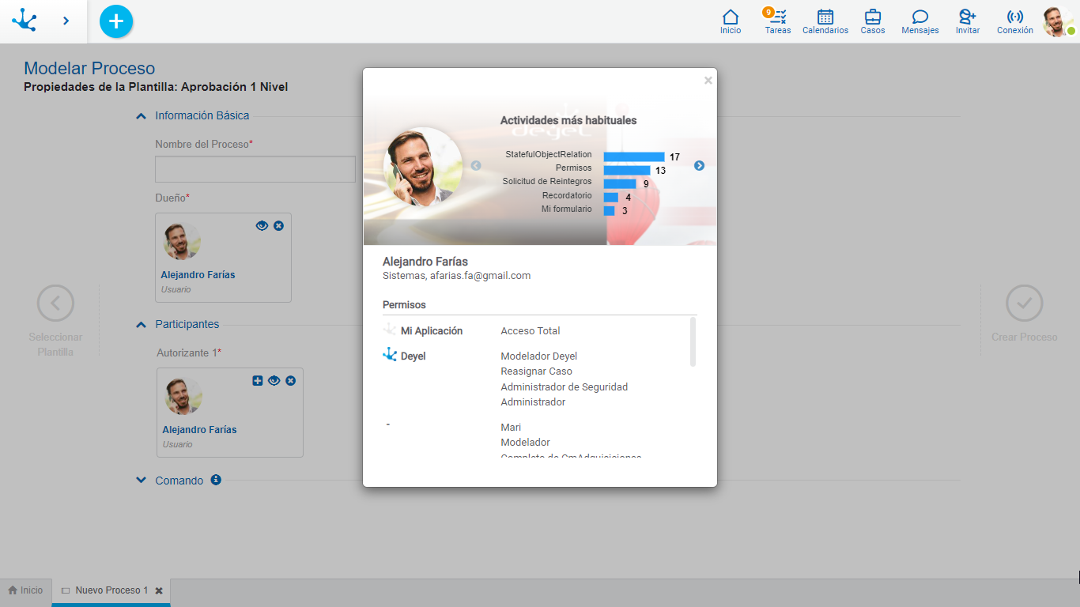Open the Inicio home icon
The height and width of the screenshot is (607, 1080).
tap(731, 21)
